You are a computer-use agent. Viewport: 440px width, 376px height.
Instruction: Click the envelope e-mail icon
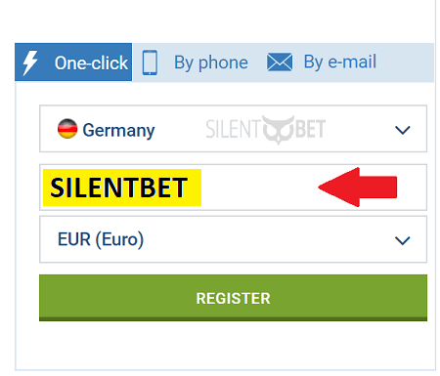tap(280, 62)
